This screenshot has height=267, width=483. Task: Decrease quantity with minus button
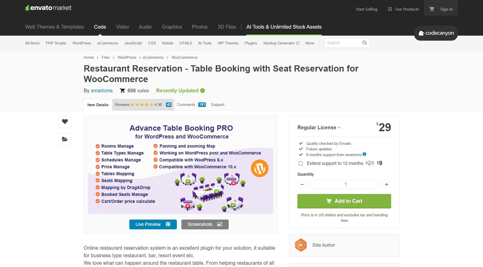click(x=302, y=184)
